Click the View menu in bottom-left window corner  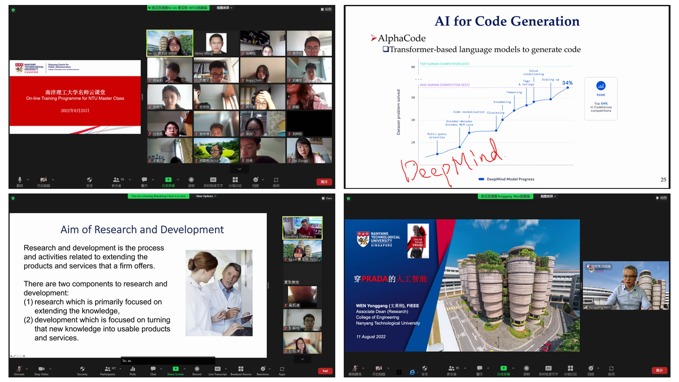pos(327,198)
